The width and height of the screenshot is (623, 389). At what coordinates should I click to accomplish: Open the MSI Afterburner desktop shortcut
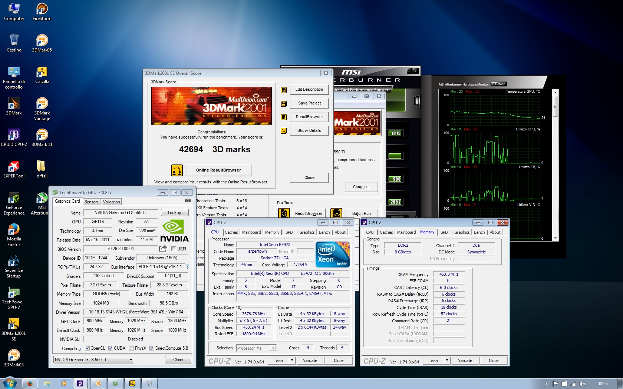tap(41, 204)
